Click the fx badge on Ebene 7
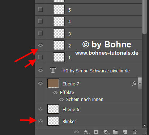Viewport: 149px width, 135px height. coord(134,84)
